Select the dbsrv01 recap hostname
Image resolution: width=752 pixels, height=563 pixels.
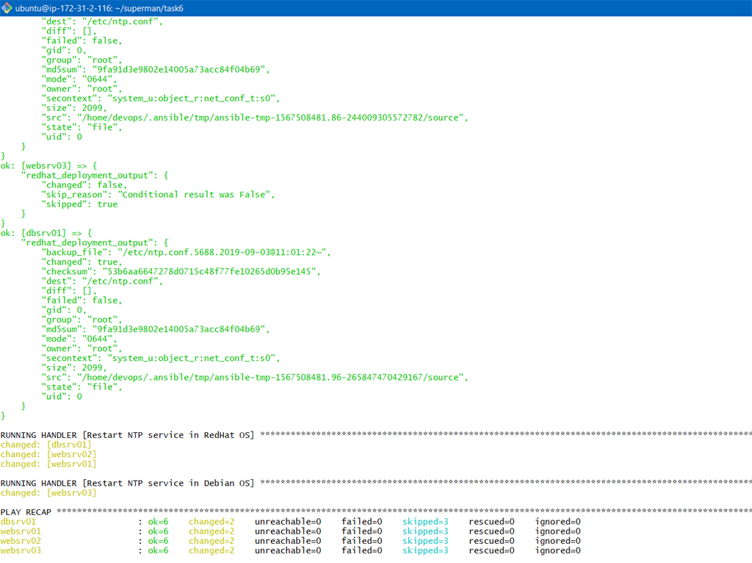point(18,521)
